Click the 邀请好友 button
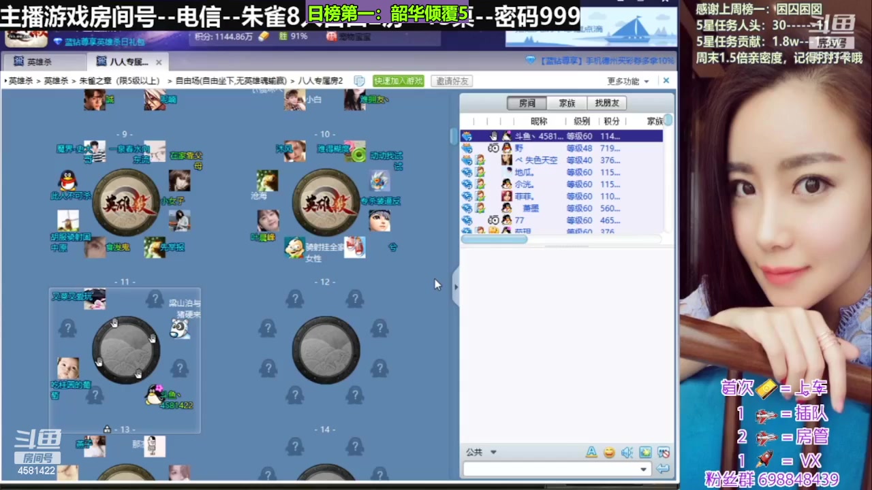 tap(452, 80)
